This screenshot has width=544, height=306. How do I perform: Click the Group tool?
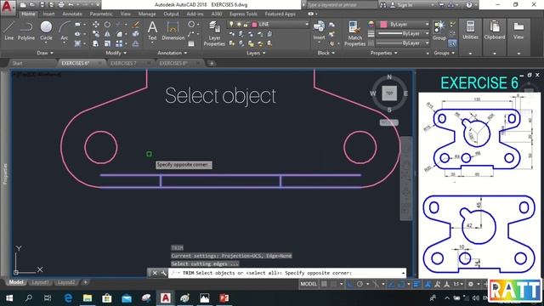[x=439, y=31]
